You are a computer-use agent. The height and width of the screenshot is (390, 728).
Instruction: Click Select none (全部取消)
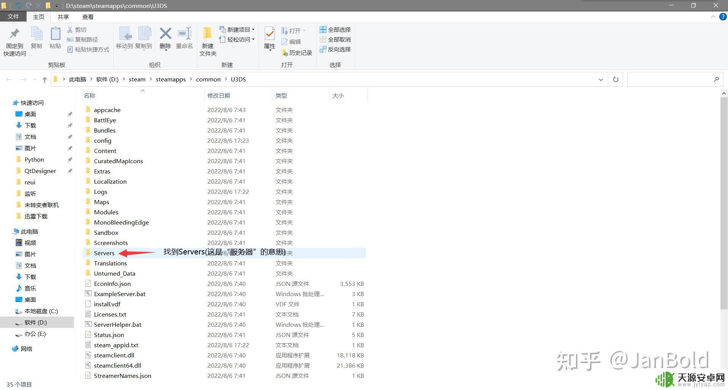(x=335, y=39)
